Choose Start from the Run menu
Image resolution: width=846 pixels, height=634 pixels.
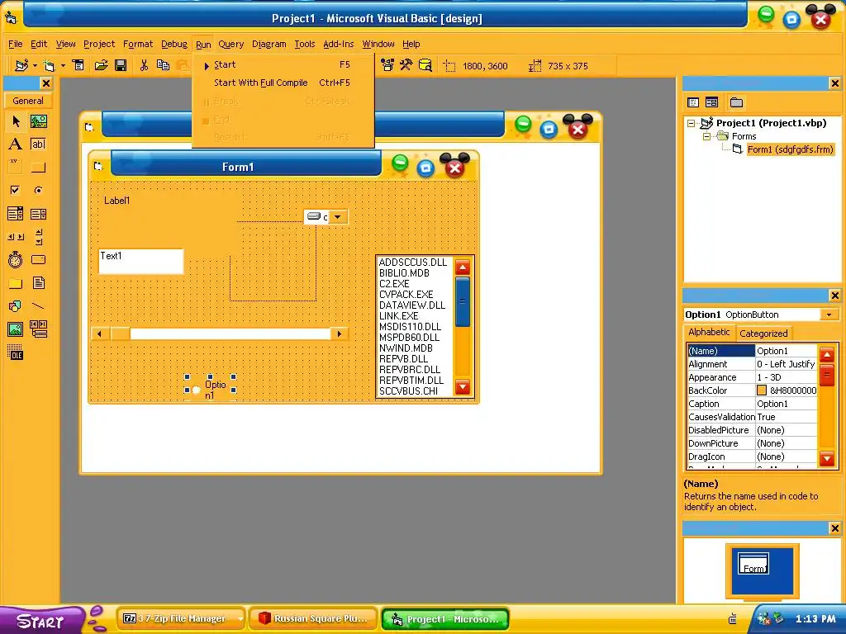(283, 64)
